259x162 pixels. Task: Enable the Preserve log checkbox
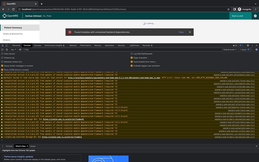(x=2, y=58)
